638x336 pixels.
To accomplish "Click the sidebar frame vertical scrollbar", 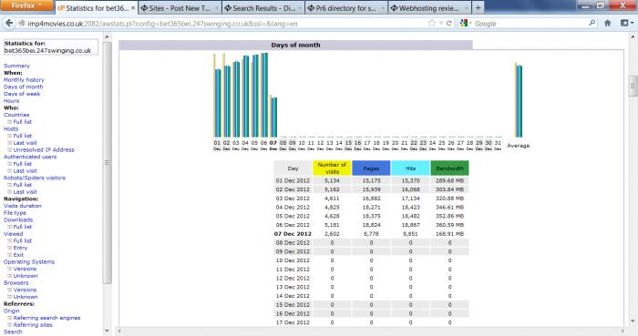I will (x=107, y=162).
